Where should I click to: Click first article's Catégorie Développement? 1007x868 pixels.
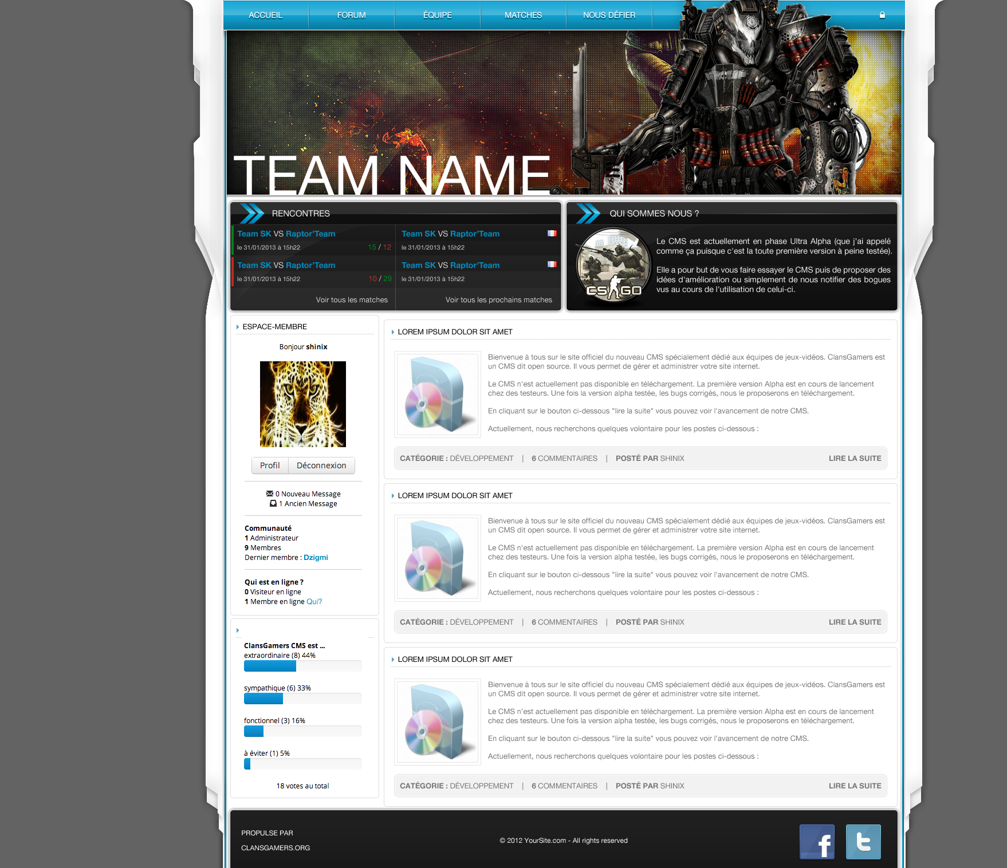point(457,459)
